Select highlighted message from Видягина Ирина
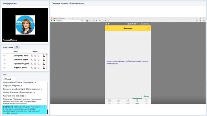This screenshot has height=116, width=207. point(25,110)
